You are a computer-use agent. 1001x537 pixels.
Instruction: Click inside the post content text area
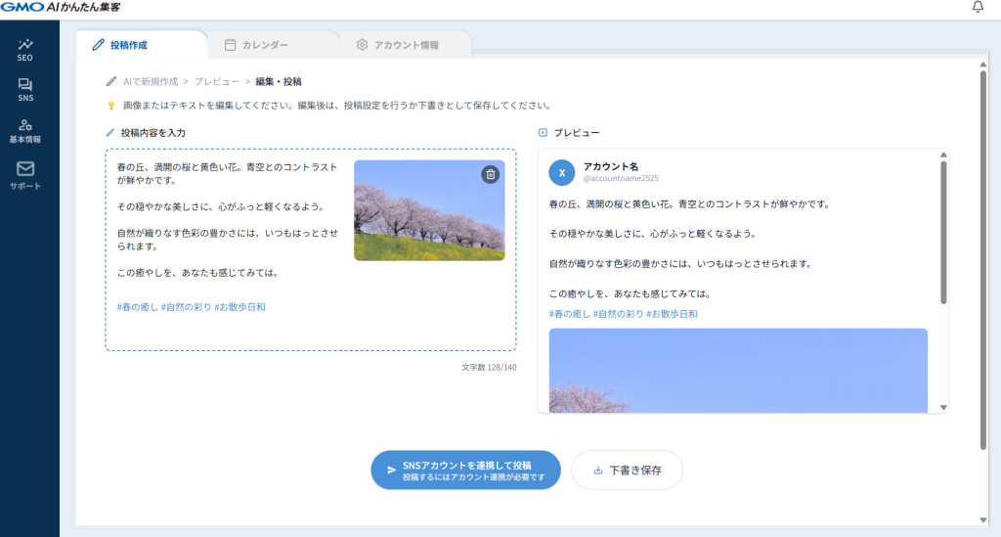[x=225, y=328]
